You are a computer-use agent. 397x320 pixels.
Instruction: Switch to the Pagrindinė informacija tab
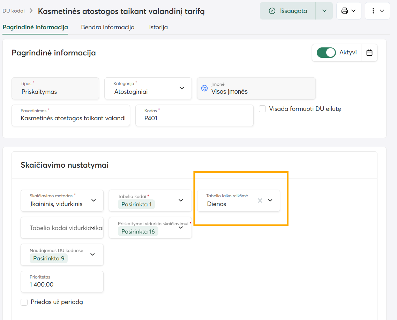(35, 27)
